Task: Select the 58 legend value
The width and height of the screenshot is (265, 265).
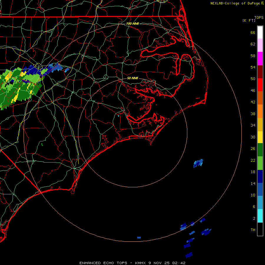Action: pos(253,56)
